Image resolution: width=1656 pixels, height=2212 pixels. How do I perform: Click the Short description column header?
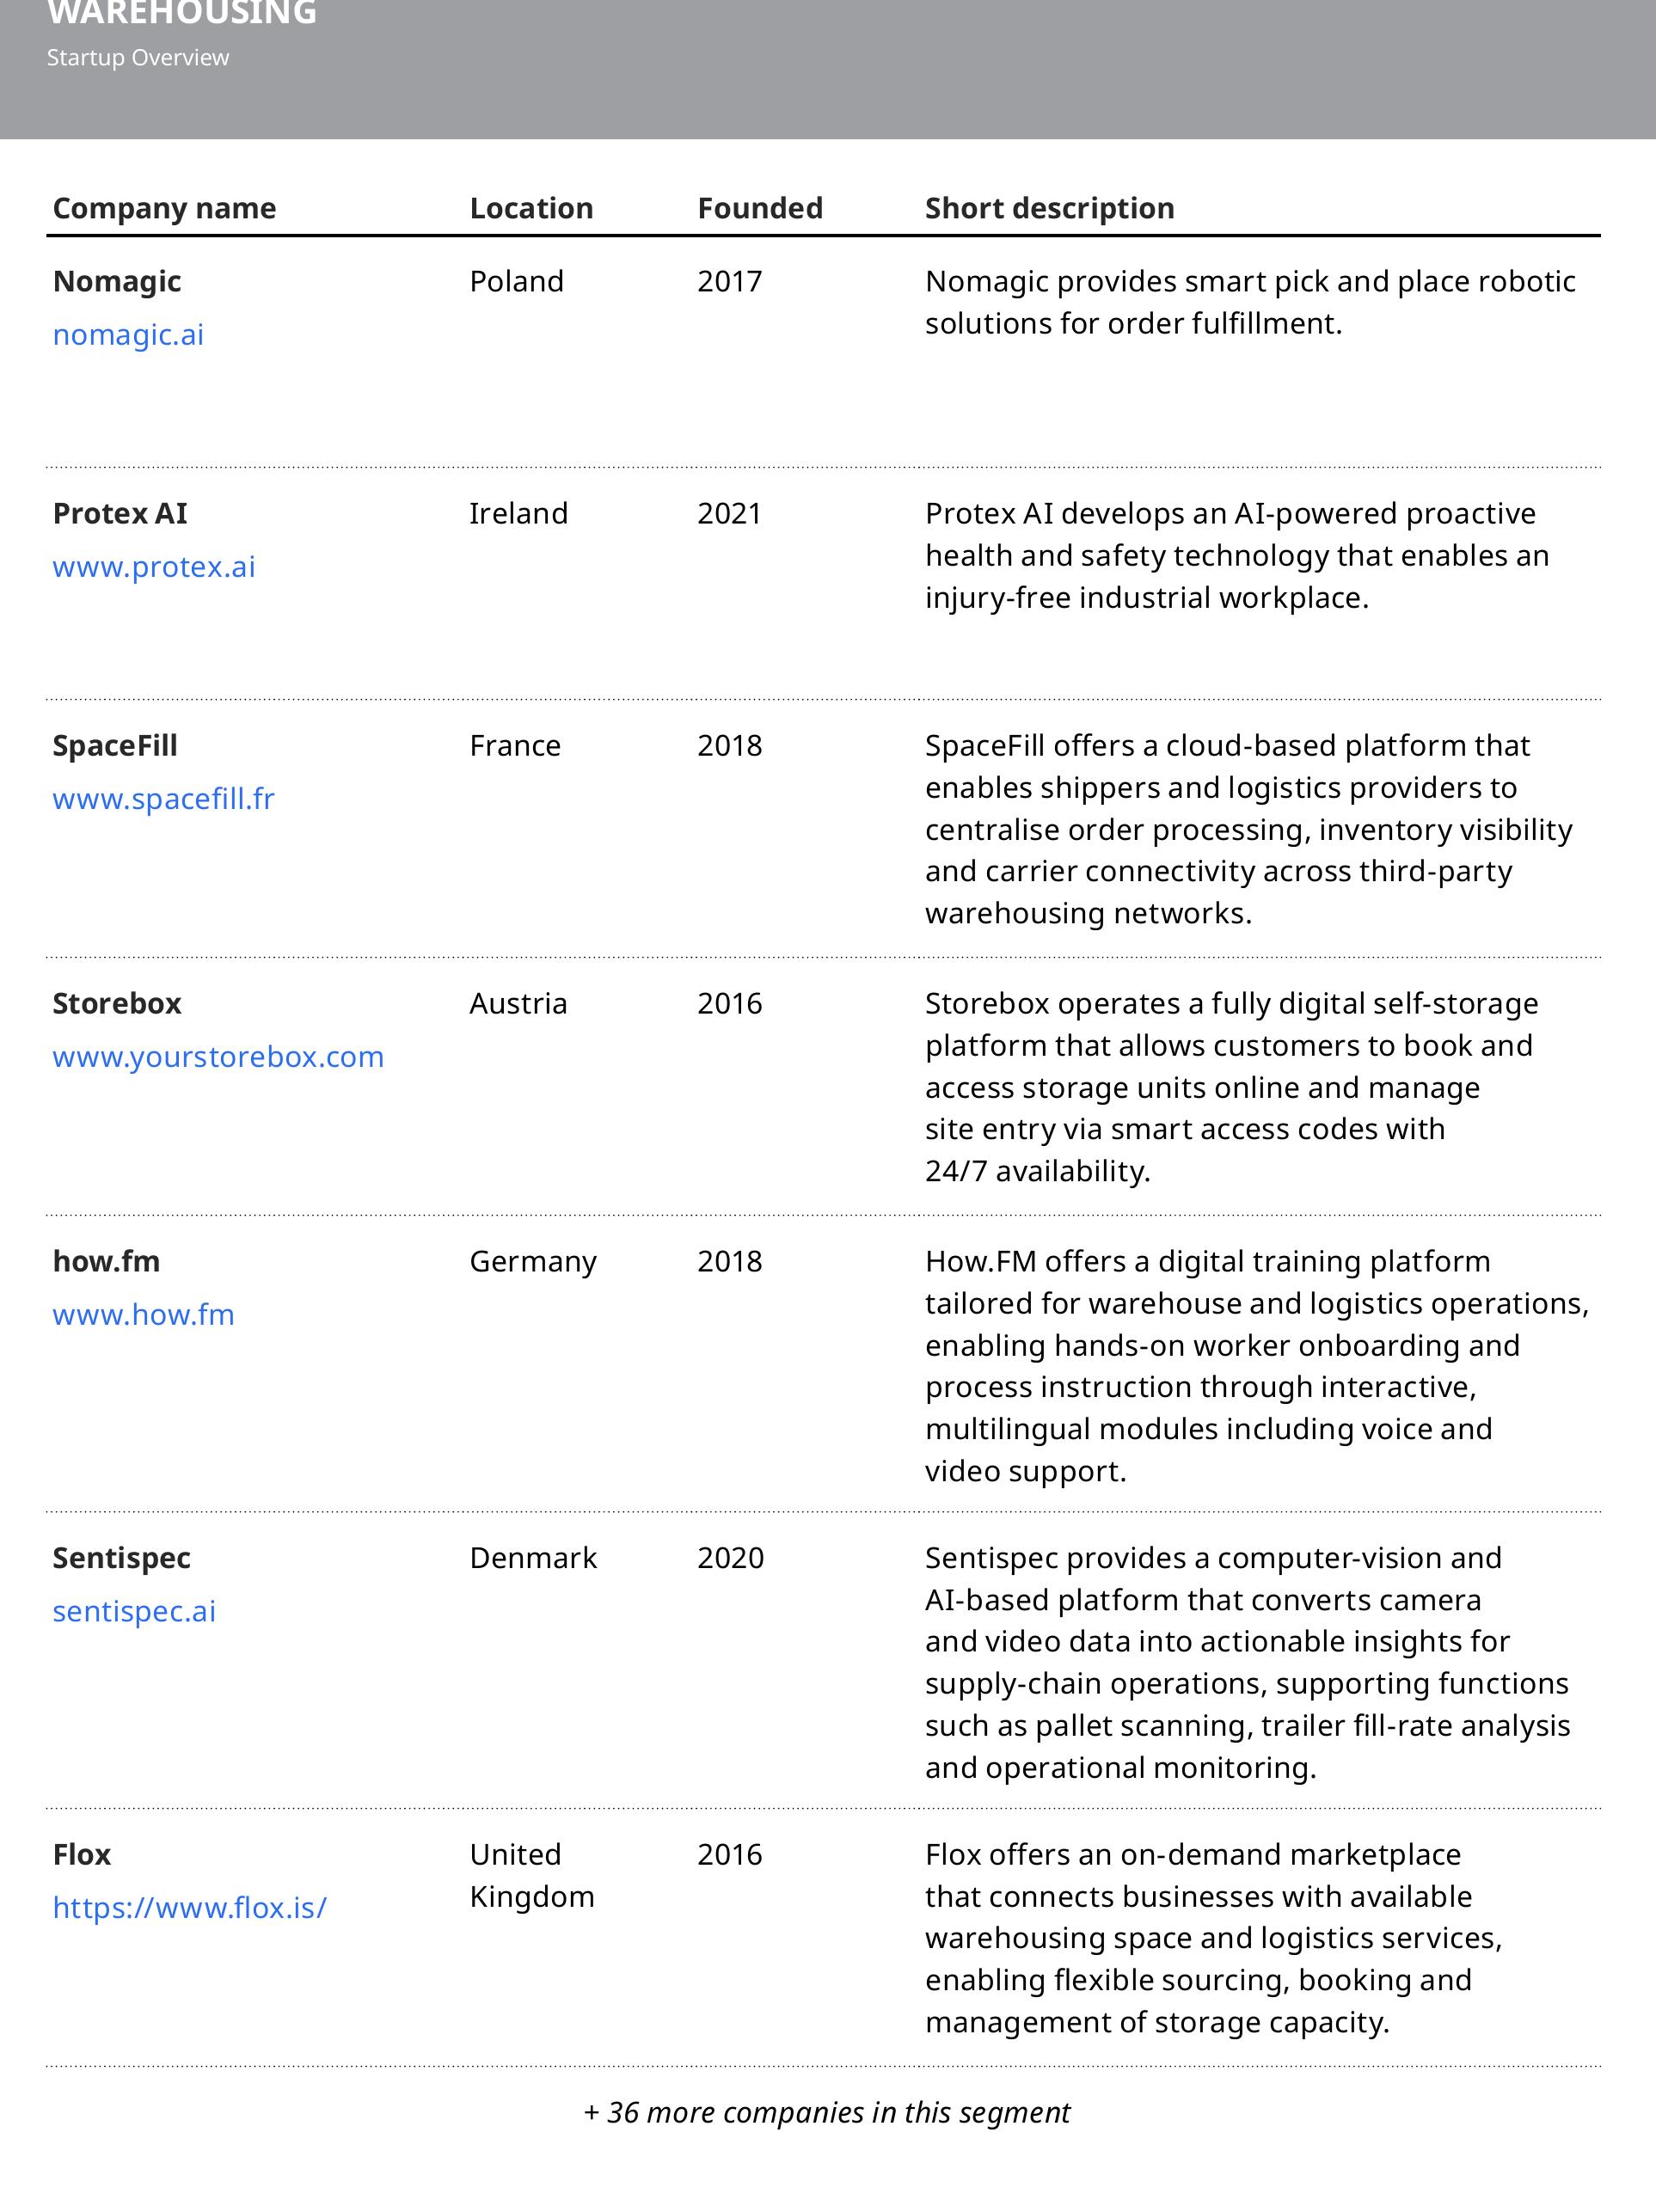[1049, 208]
